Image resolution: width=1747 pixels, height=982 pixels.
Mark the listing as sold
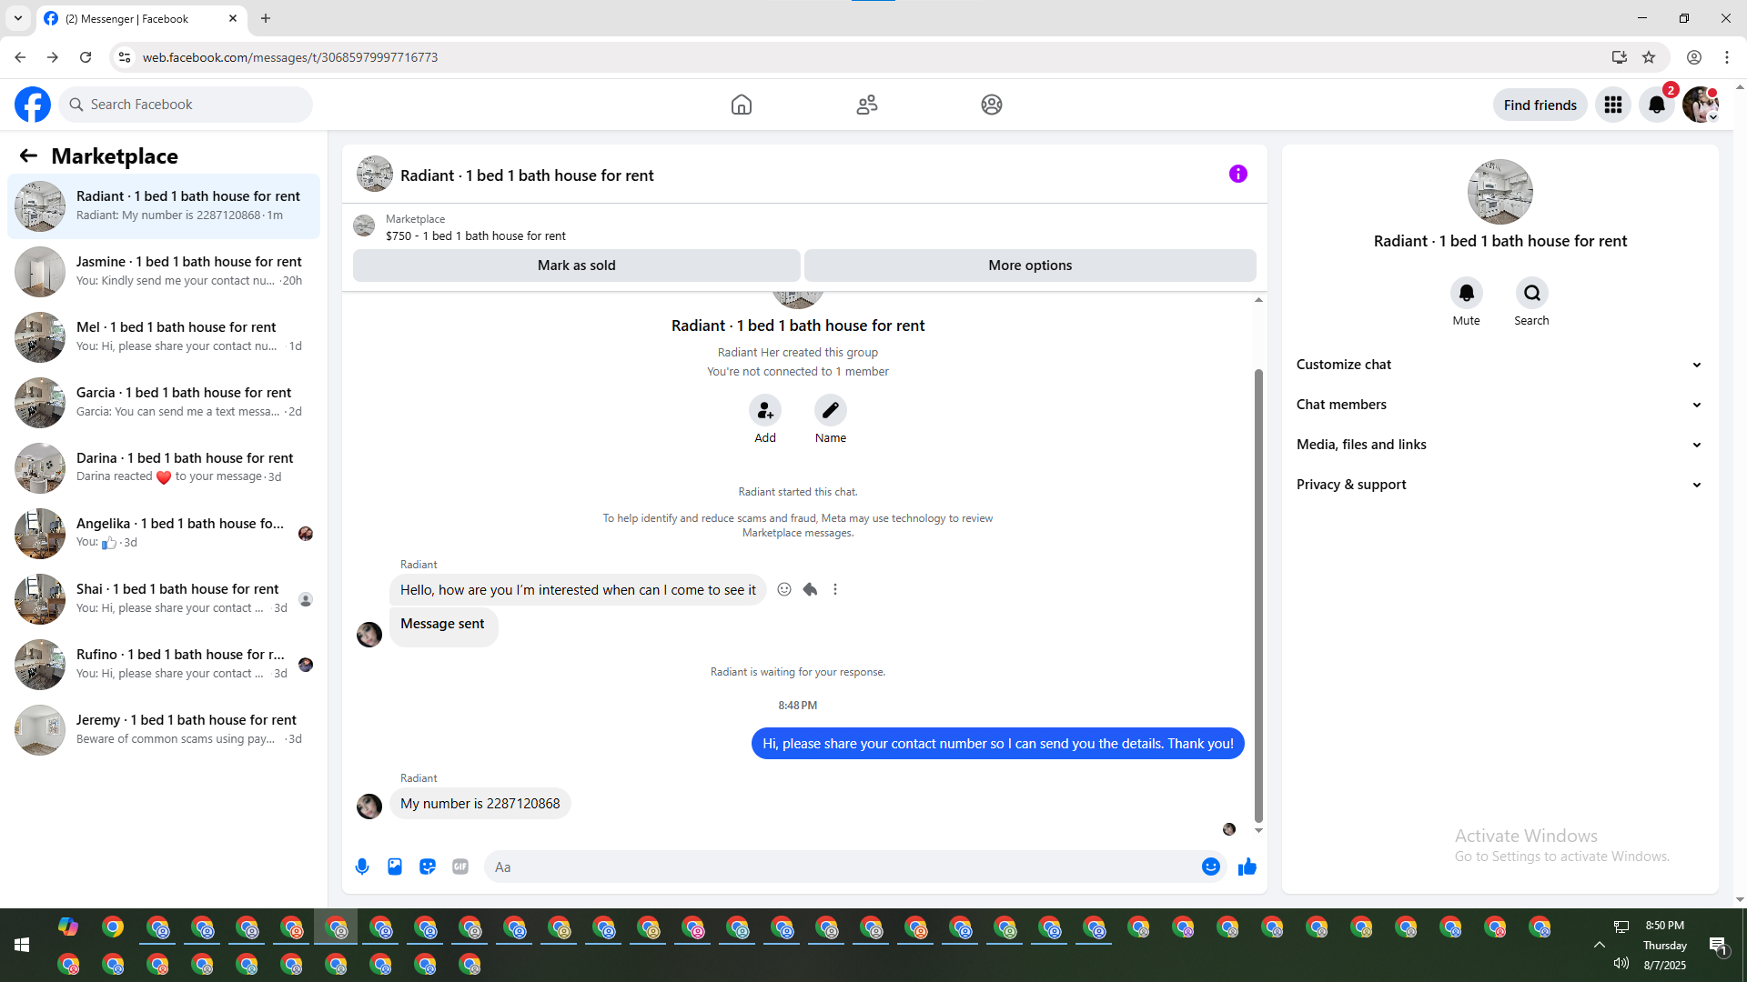(x=577, y=266)
